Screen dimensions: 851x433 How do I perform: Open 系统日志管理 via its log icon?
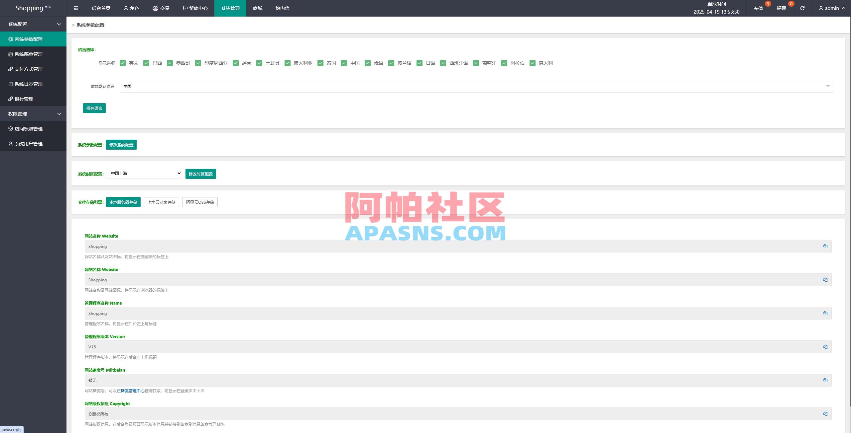10,84
